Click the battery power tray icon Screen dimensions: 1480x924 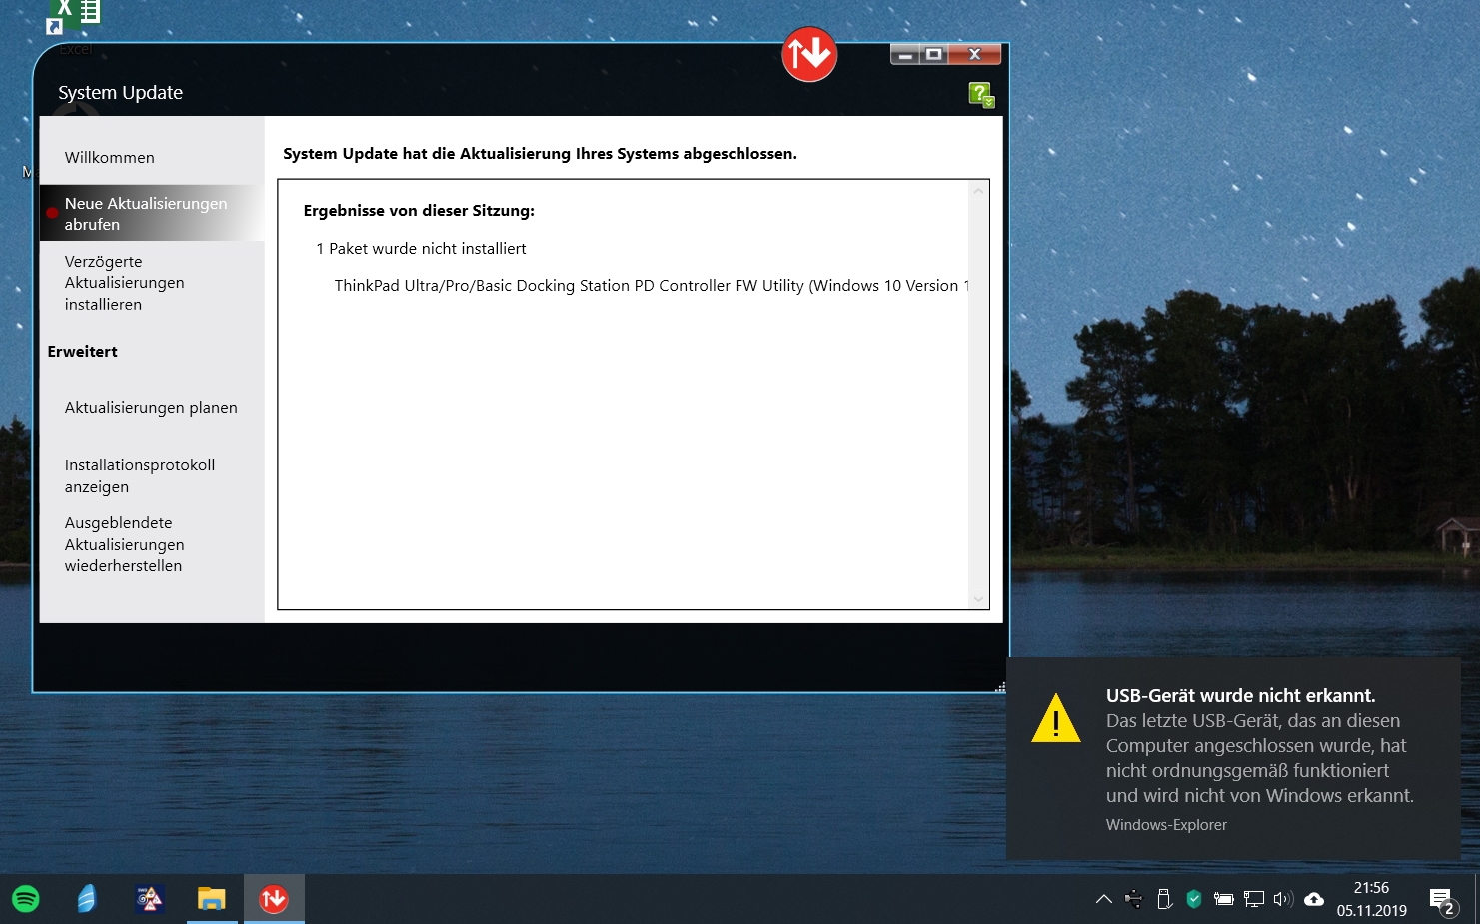(x=1224, y=899)
